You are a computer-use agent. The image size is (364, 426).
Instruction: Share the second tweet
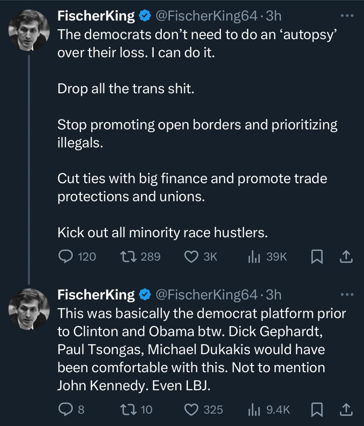[x=346, y=409]
